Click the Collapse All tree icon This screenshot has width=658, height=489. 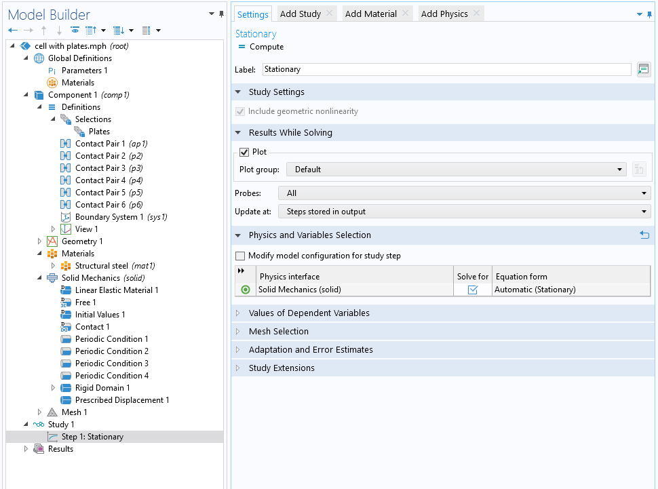pos(90,31)
